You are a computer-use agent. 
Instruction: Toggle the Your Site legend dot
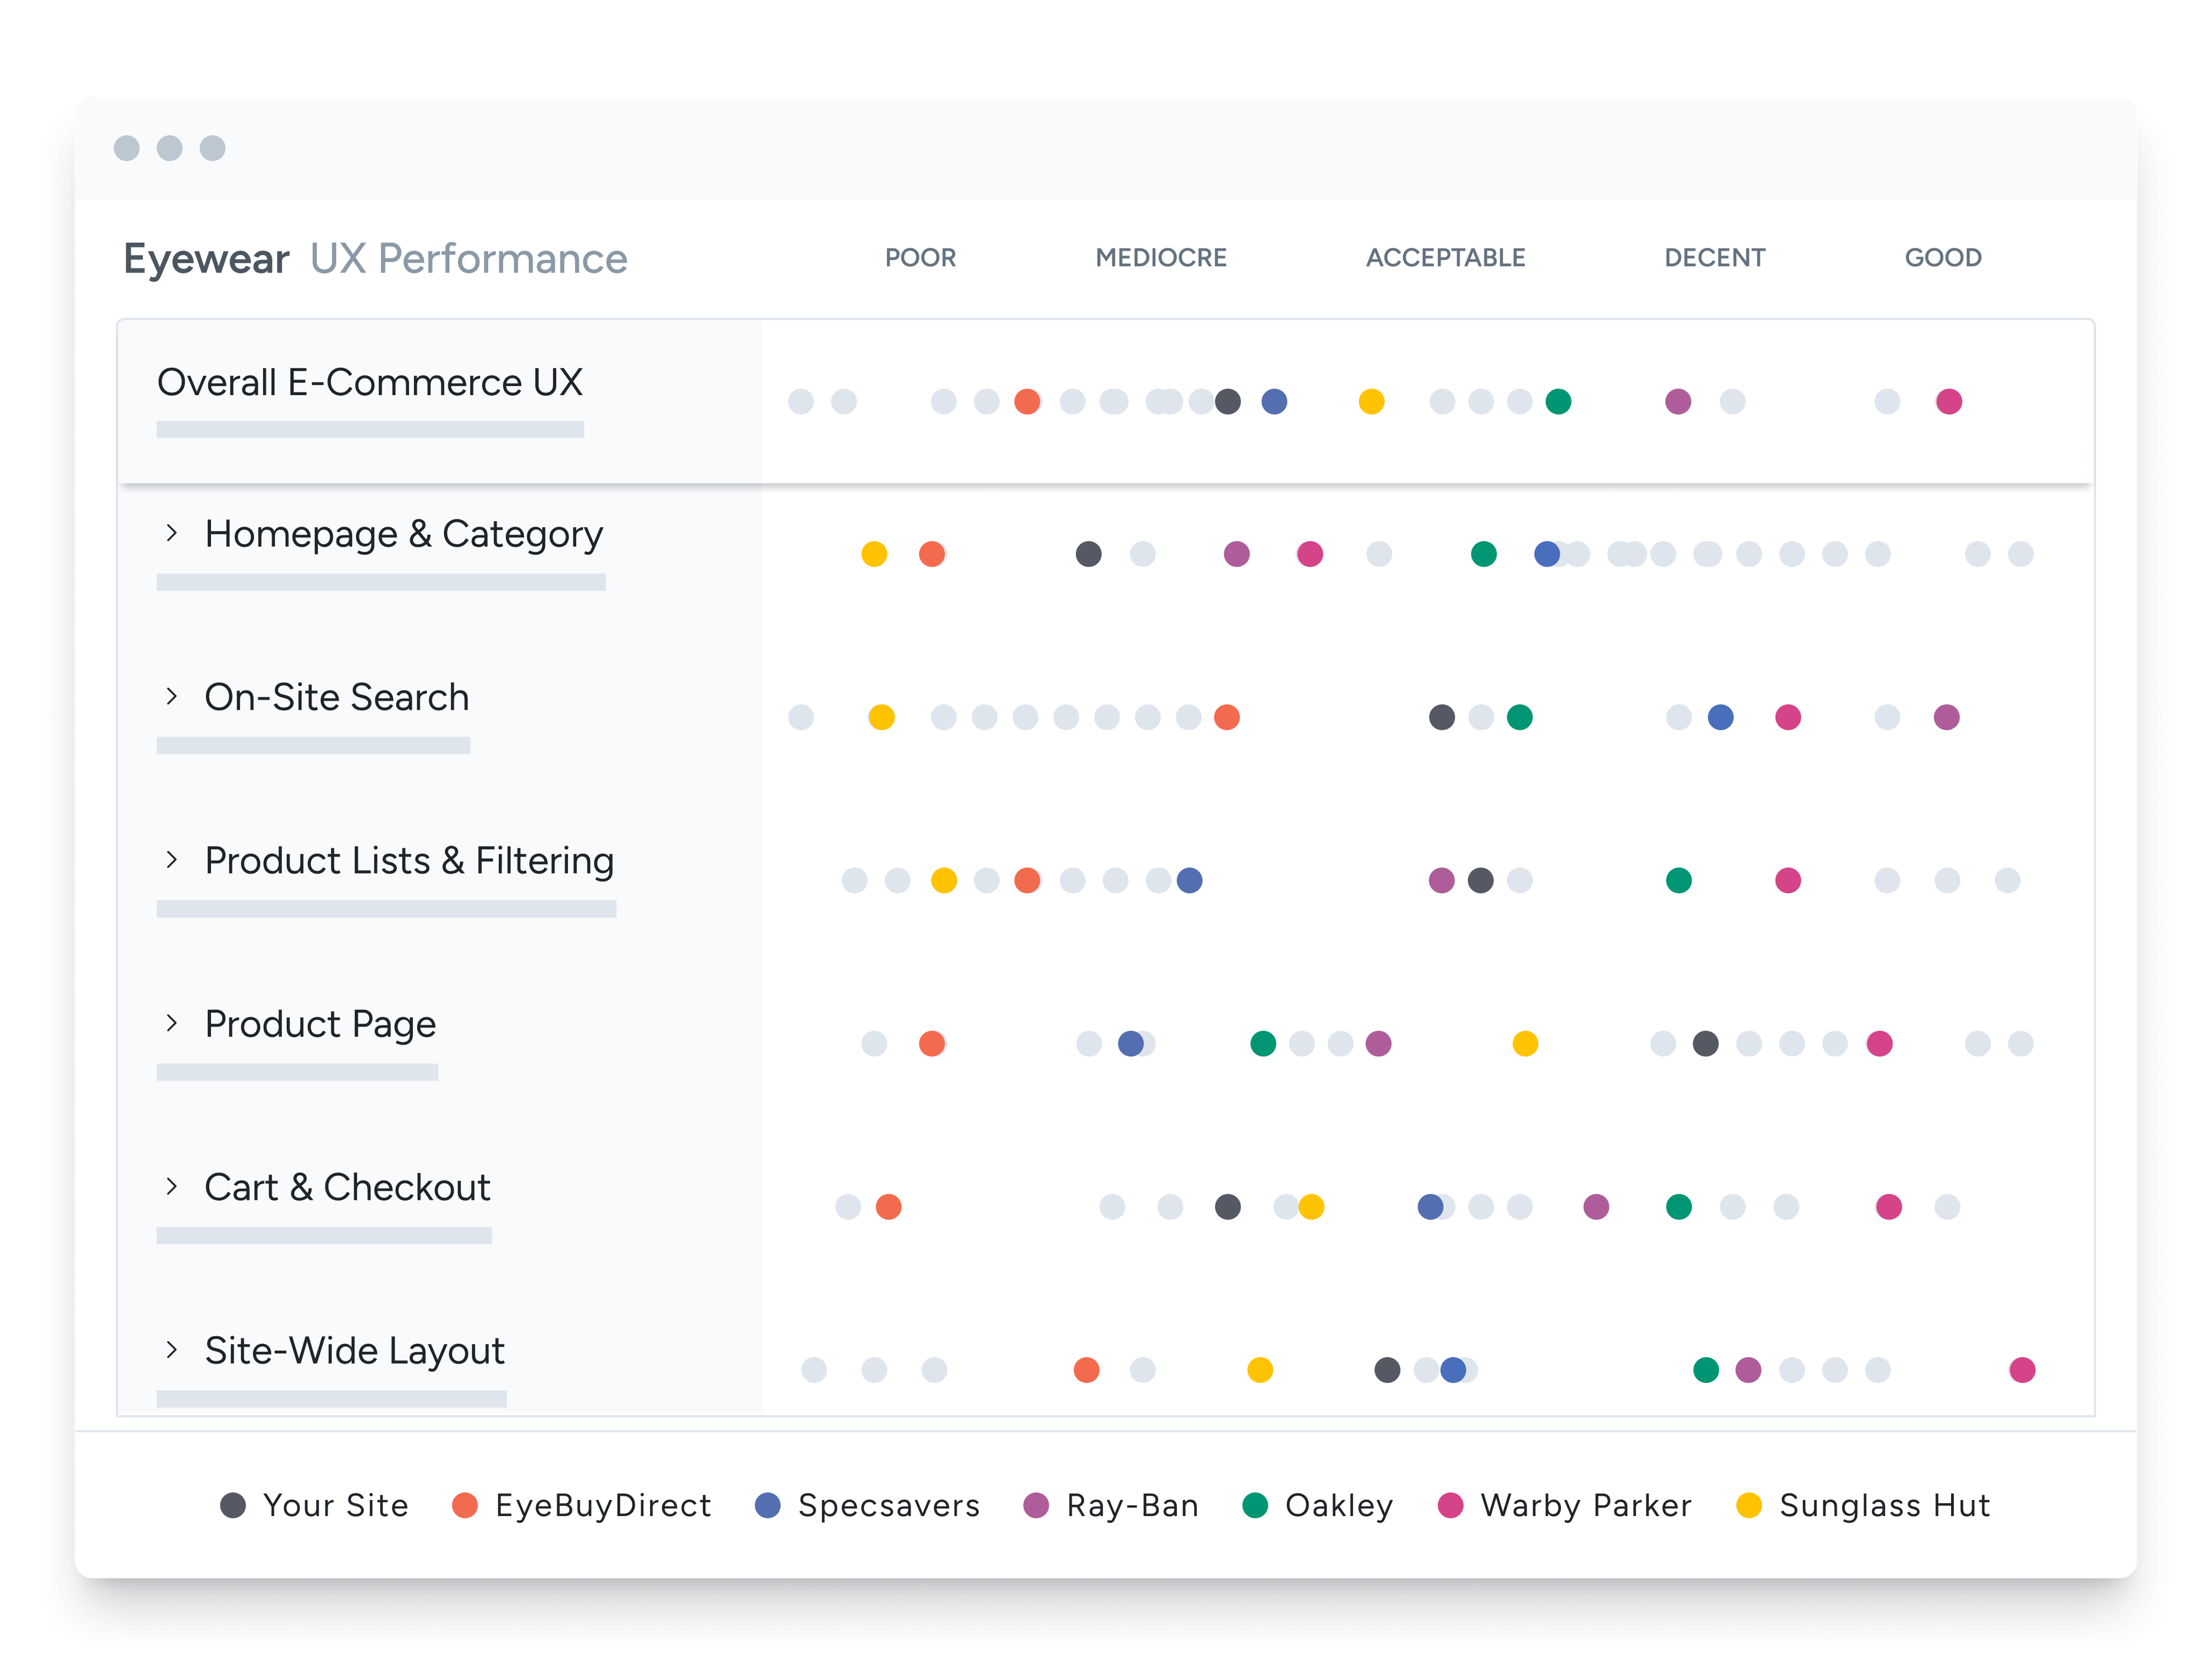click(233, 1505)
